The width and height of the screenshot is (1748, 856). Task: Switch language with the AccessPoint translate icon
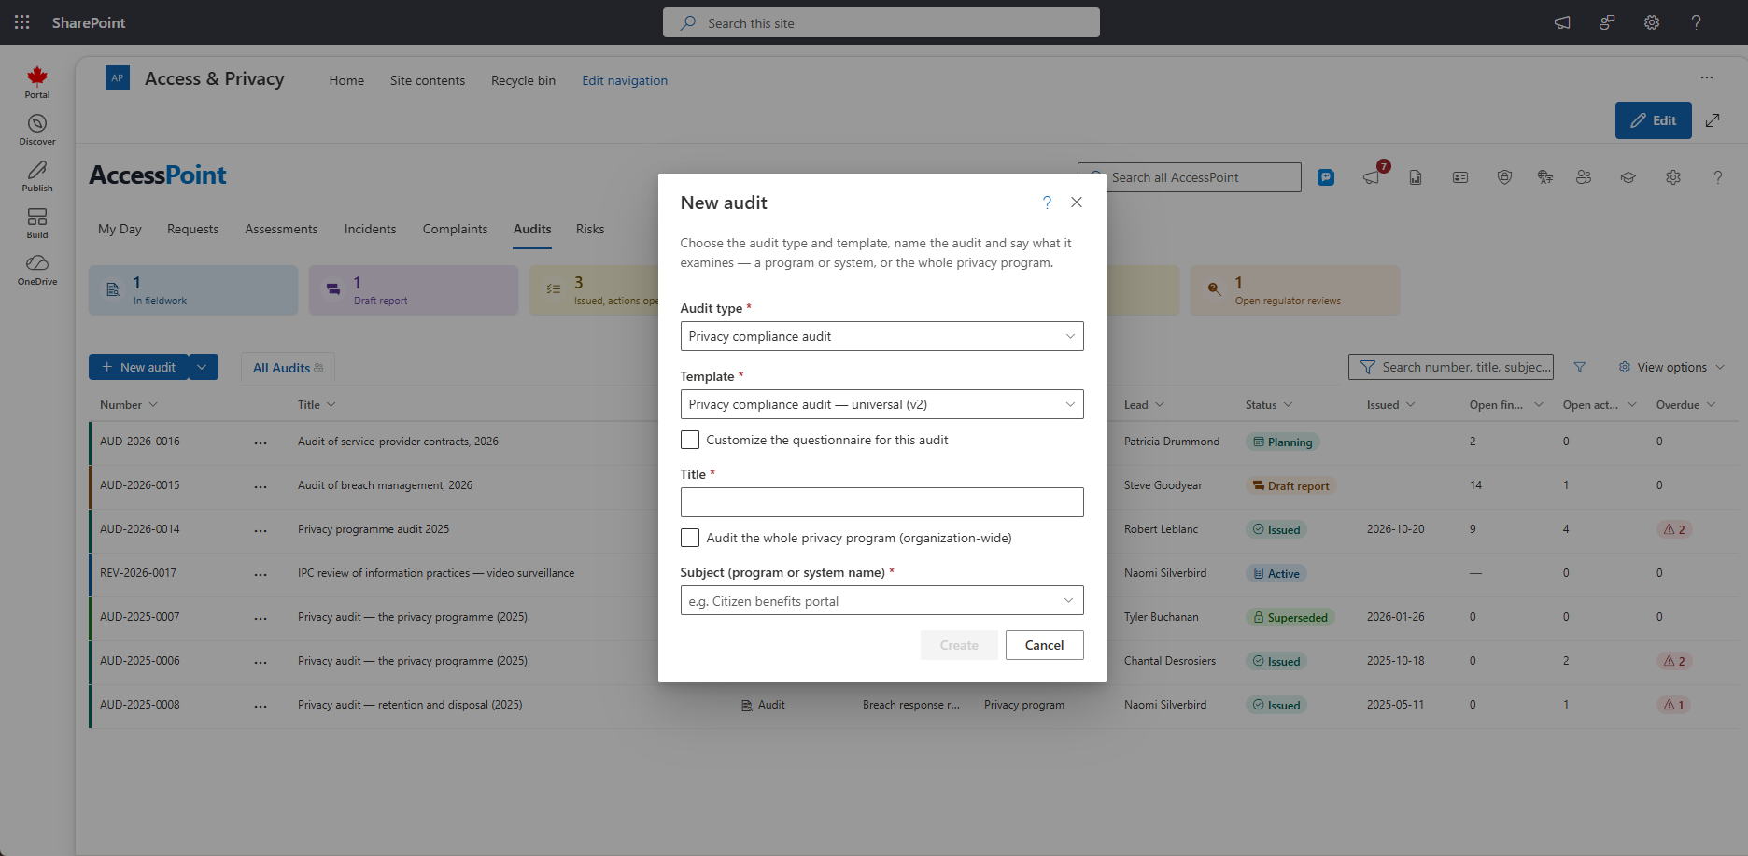coord(1545,177)
